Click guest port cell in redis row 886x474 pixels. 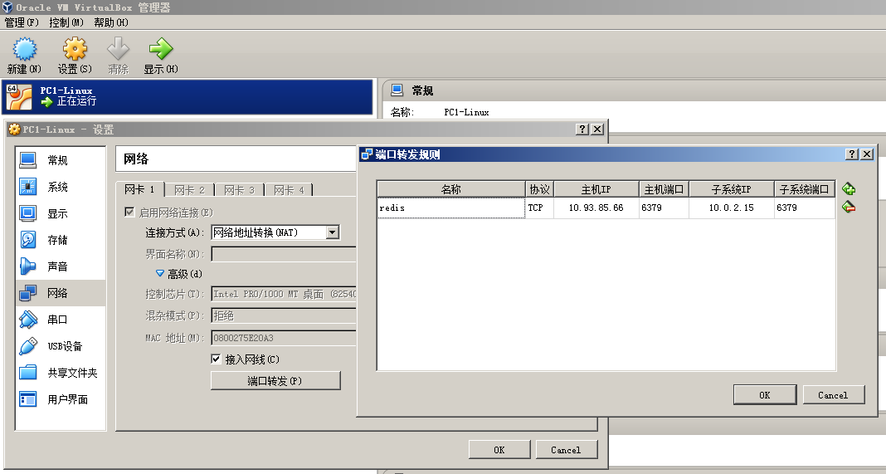click(804, 208)
